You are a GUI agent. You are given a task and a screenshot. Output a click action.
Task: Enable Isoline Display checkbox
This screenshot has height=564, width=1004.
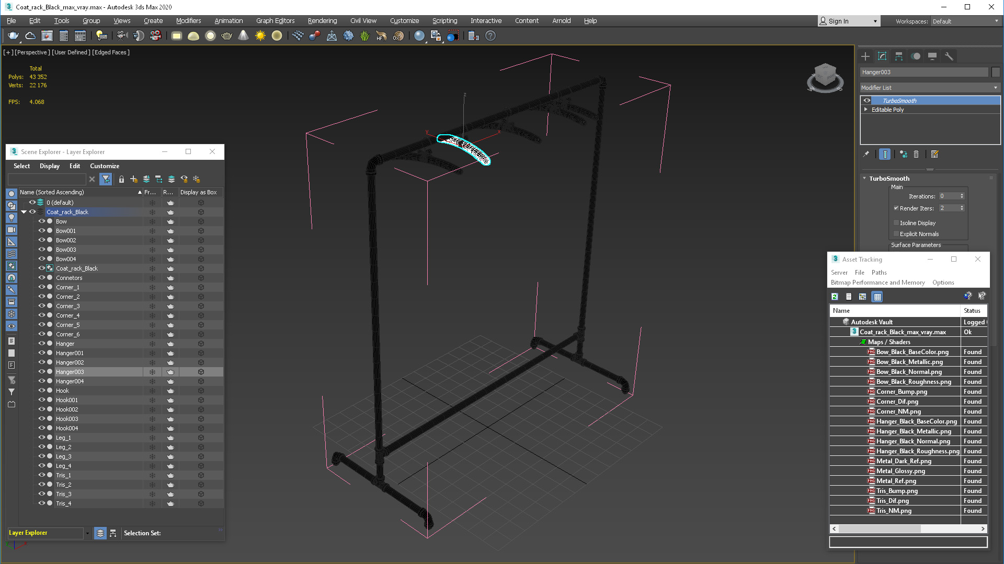tap(896, 223)
